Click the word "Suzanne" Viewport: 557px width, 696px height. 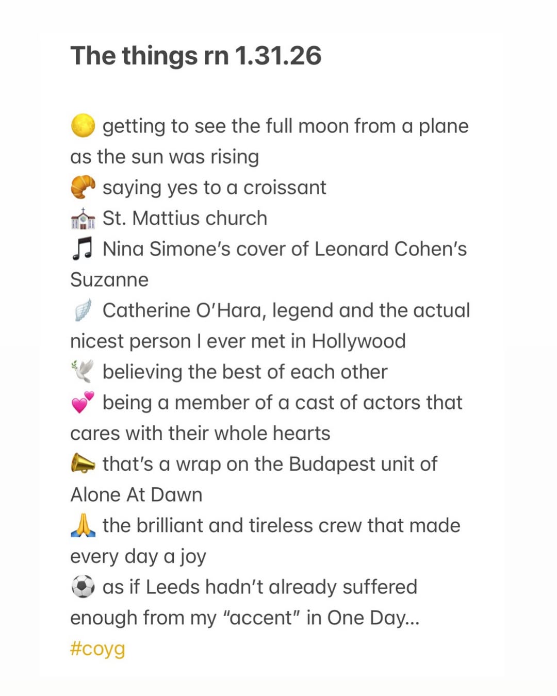(109, 280)
